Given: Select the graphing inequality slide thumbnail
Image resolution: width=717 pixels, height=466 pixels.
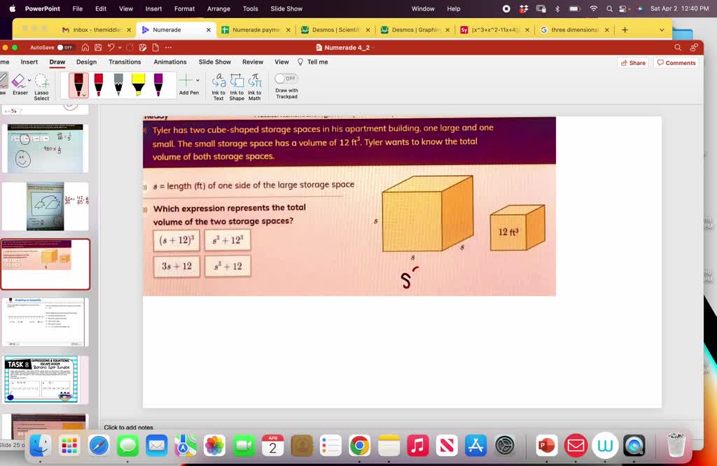Looking at the screenshot, I should [x=46, y=322].
